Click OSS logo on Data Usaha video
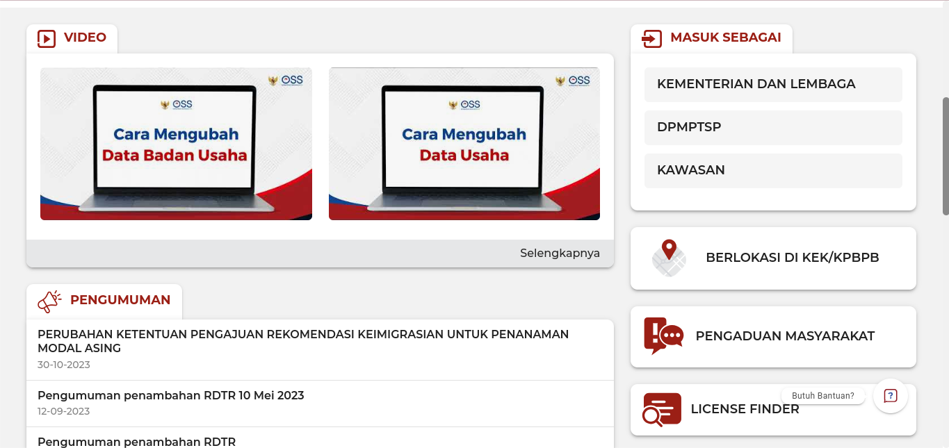The width and height of the screenshot is (949, 448). (574, 80)
